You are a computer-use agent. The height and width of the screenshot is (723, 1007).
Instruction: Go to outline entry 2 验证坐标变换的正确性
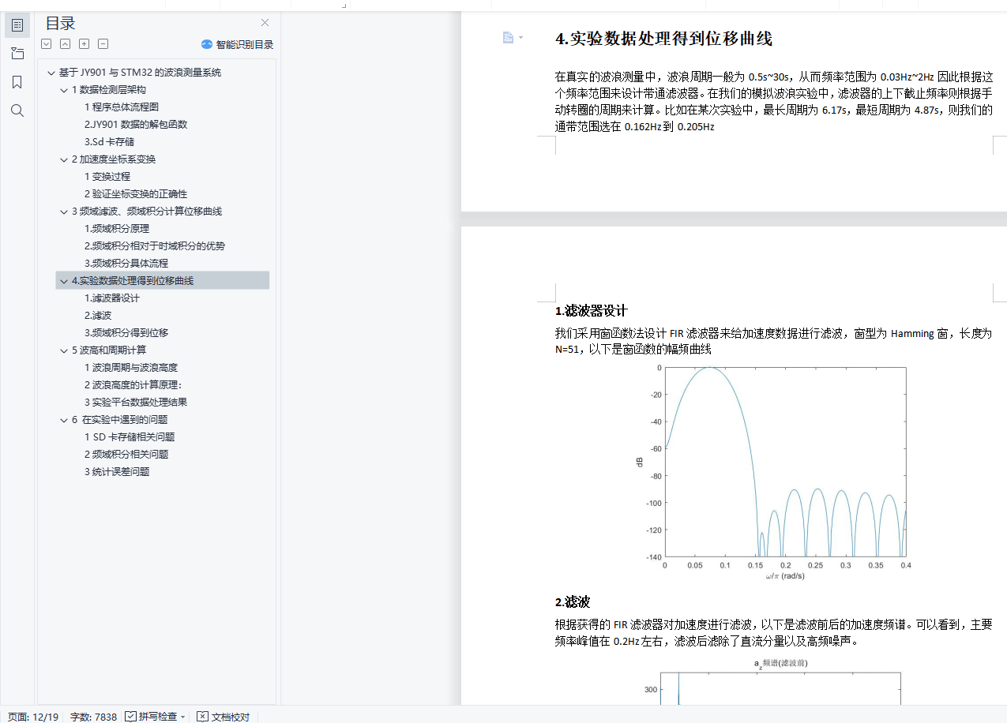(136, 194)
